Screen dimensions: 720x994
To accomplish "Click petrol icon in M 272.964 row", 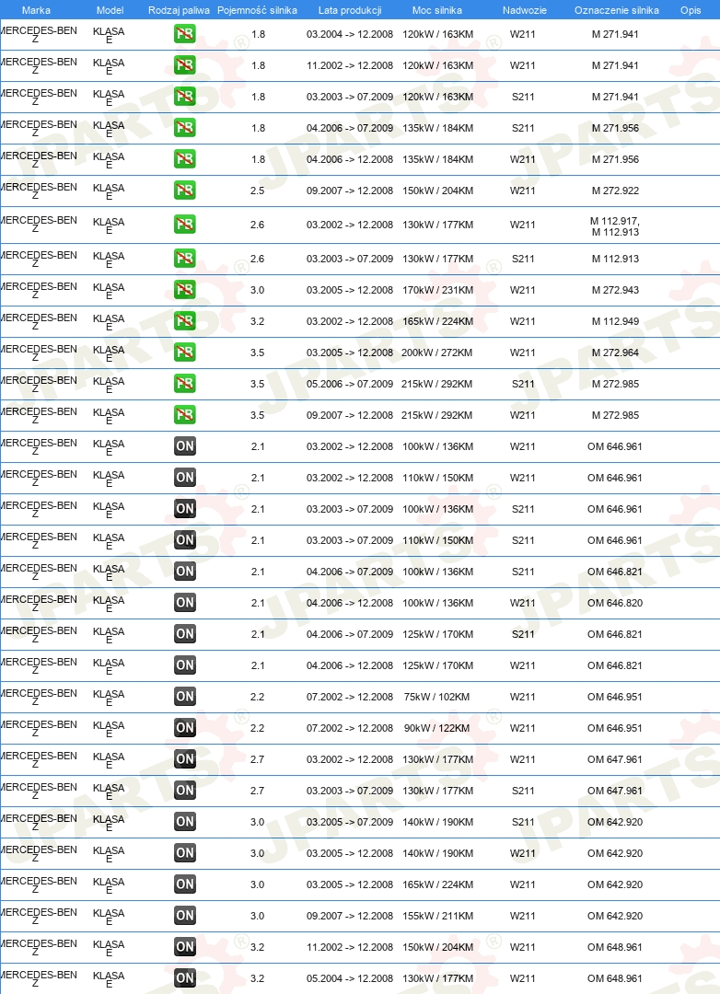I will pyautogui.click(x=184, y=353).
